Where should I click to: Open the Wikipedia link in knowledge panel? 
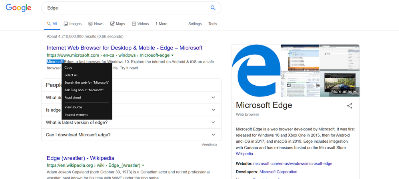(244, 154)
